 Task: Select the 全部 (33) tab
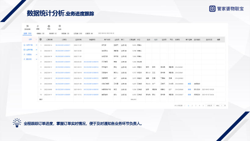click(x=27, y=33)
